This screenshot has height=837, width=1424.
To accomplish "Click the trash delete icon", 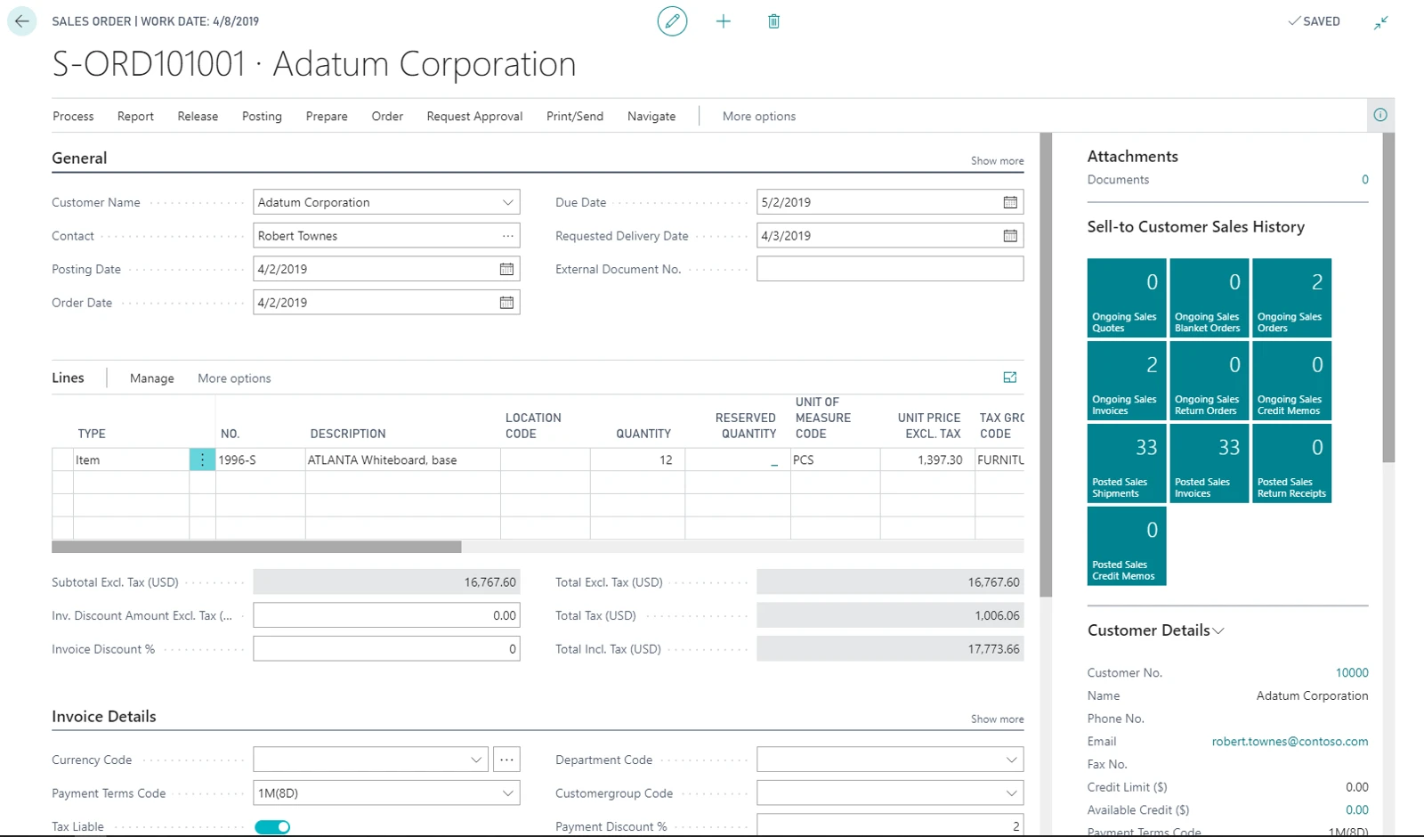I will (773, 21).
